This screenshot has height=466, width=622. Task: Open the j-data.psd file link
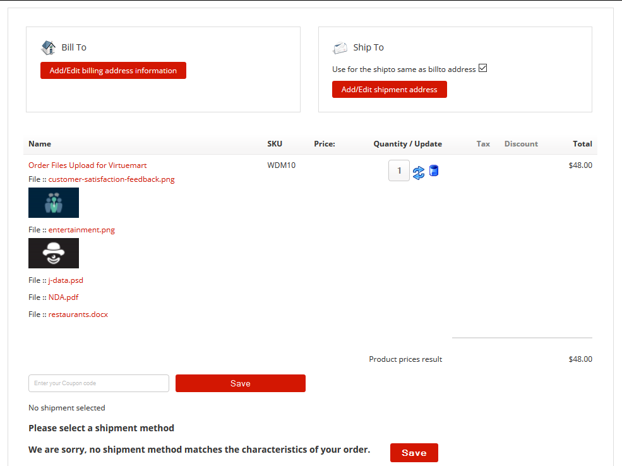(x=66, y=280)
